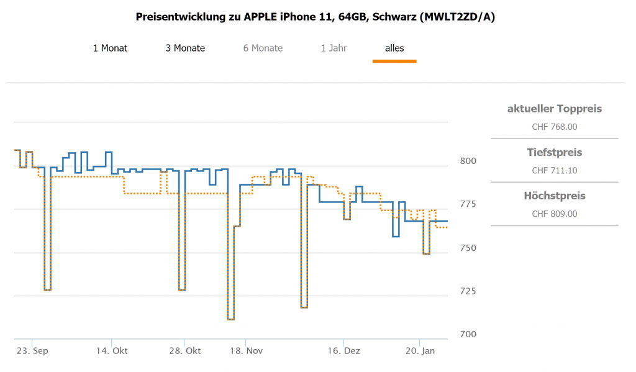Screen dimensions: 636x372
Task: Click the 18. Nov axis date
Action: pos(246,351)
